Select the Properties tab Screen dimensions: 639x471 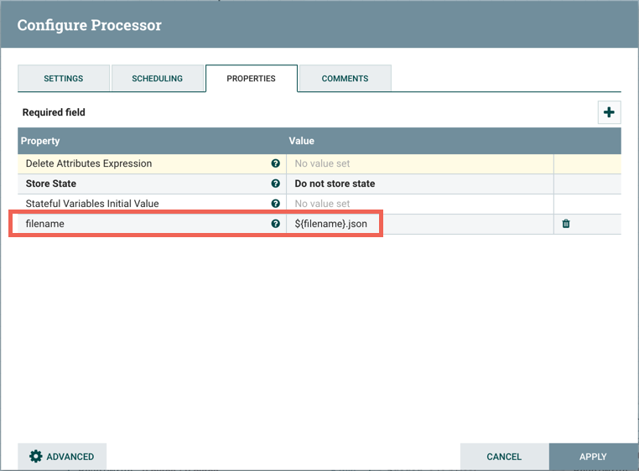251,79
